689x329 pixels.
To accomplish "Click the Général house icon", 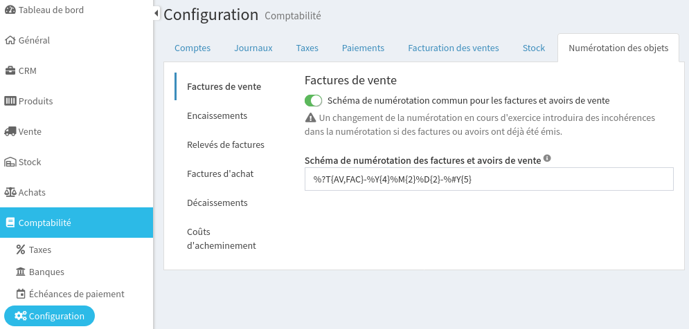I will (x=10, y=40).
